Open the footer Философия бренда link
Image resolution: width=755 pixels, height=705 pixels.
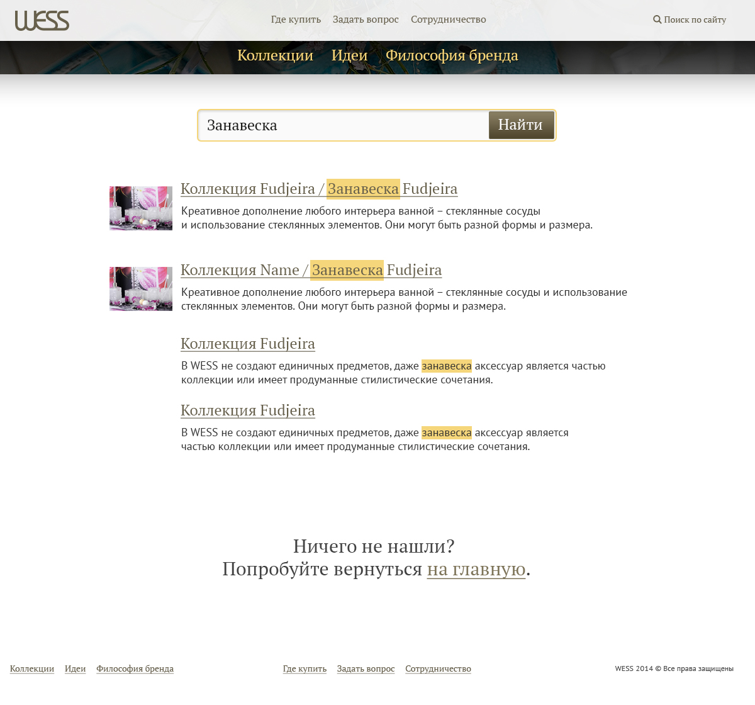coord(135,668)
